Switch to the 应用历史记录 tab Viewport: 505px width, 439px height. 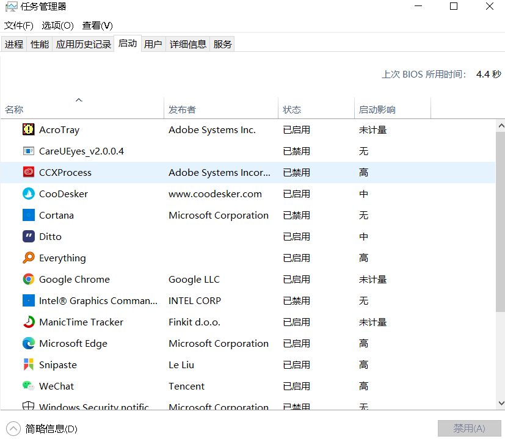(x=84, y=44)
